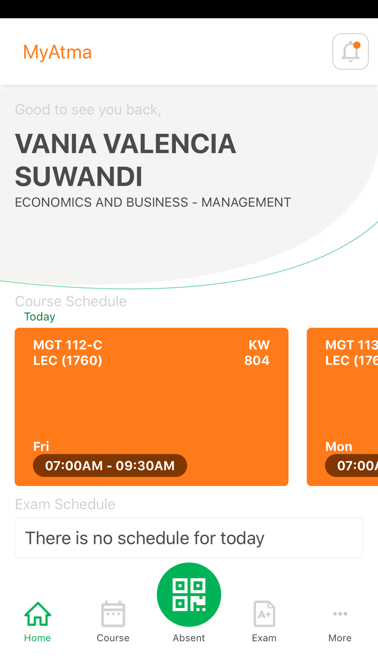Tap the More three-dots icon
The width and height of the screenshot is (378, 672).
coord(340,614)
